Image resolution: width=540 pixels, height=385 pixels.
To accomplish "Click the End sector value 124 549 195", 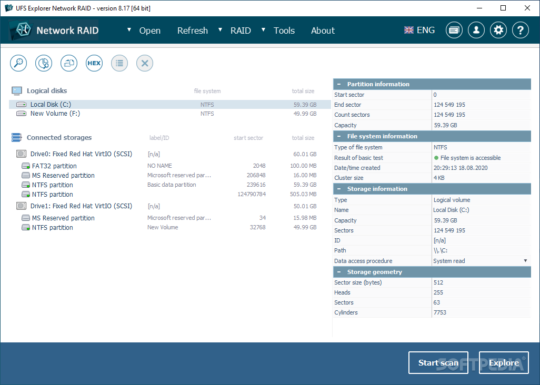I will coord(449,105).
